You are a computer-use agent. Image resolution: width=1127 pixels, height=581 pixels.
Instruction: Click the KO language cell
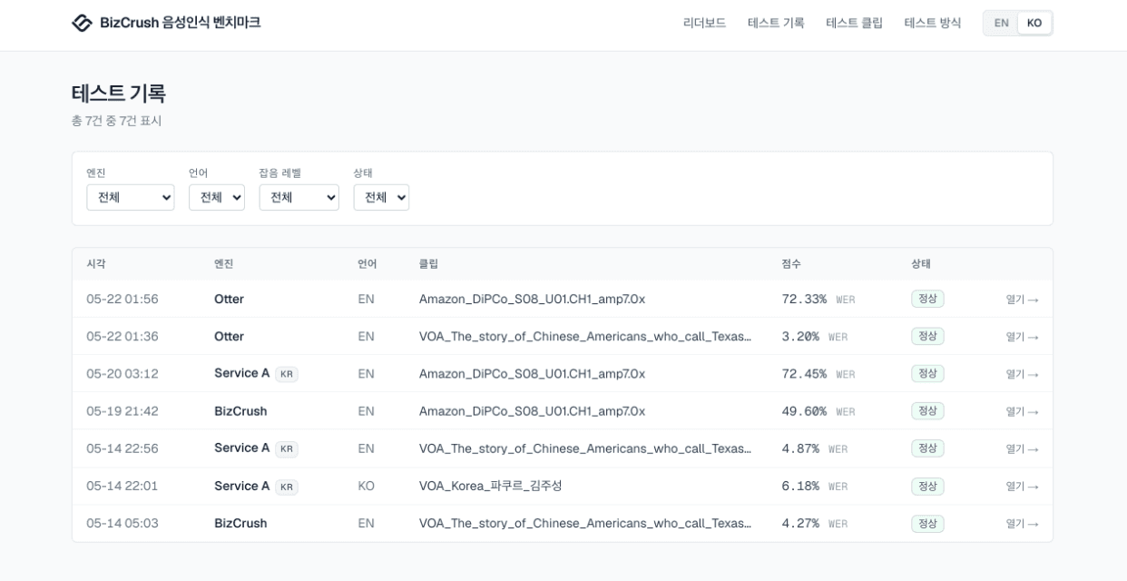pos(366,487)
